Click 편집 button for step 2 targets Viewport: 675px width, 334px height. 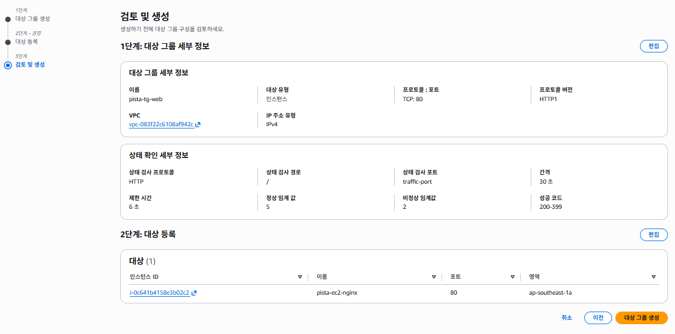(x=654, y=235)
